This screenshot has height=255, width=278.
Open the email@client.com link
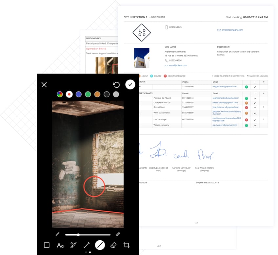(178, 65)
